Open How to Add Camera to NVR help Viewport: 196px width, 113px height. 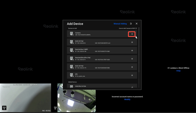click(x=128, y=28)
